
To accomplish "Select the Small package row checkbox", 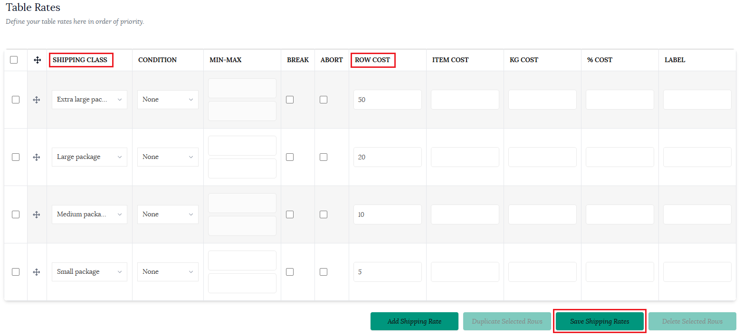I will coord(16,272).
